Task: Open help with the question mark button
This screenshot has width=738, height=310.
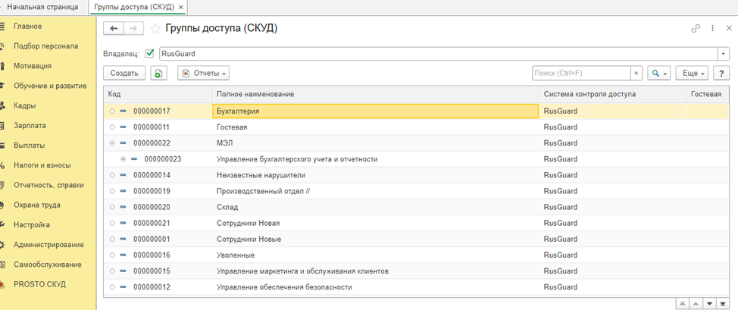Action: click(x=720, y=73)
